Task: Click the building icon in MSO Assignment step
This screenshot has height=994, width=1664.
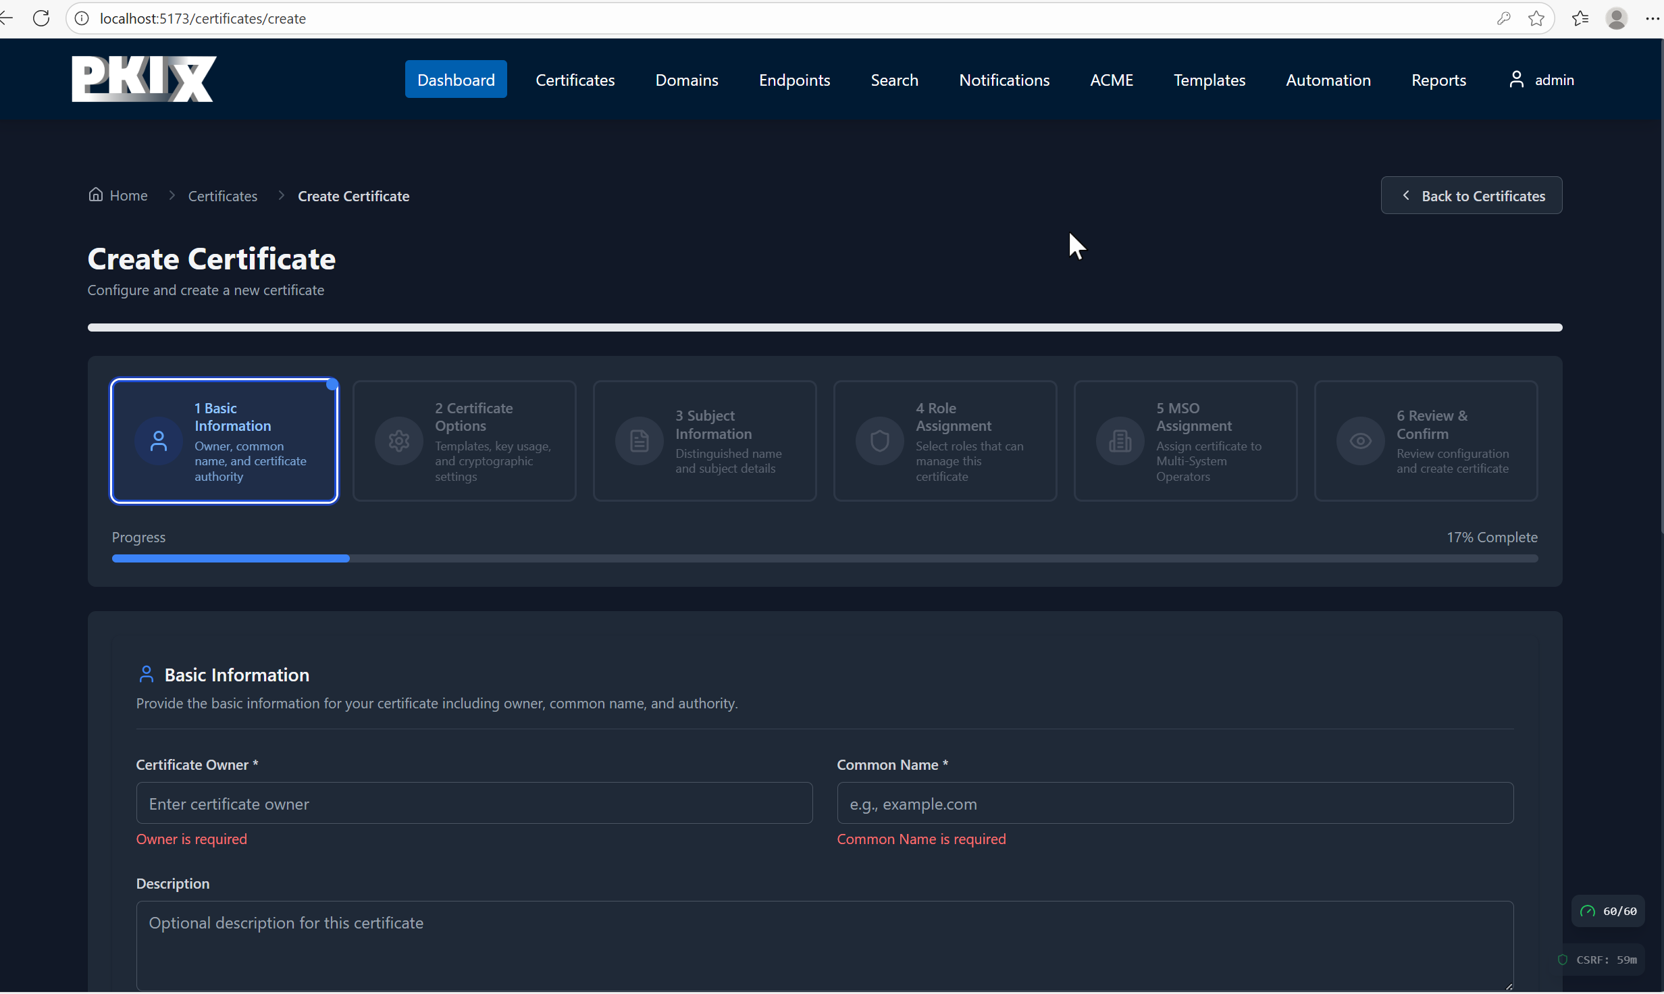Action: tap(1120, 442)
